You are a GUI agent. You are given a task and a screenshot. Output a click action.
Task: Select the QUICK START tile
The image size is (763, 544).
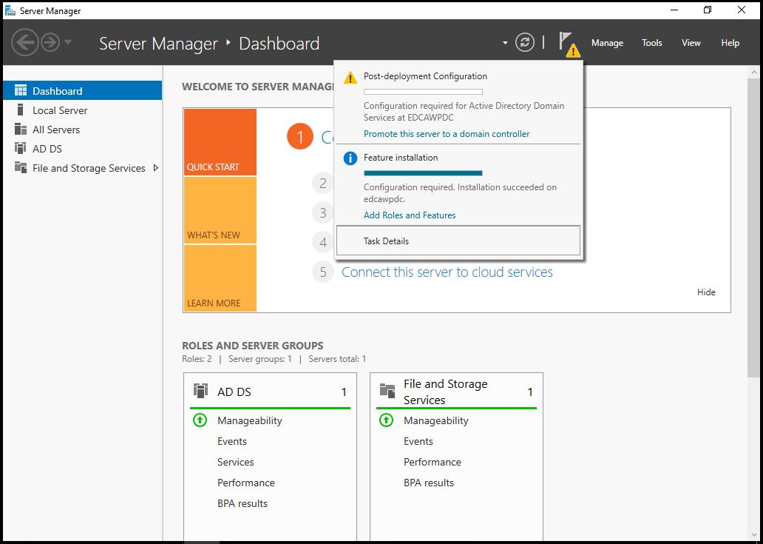pos(220,142)
